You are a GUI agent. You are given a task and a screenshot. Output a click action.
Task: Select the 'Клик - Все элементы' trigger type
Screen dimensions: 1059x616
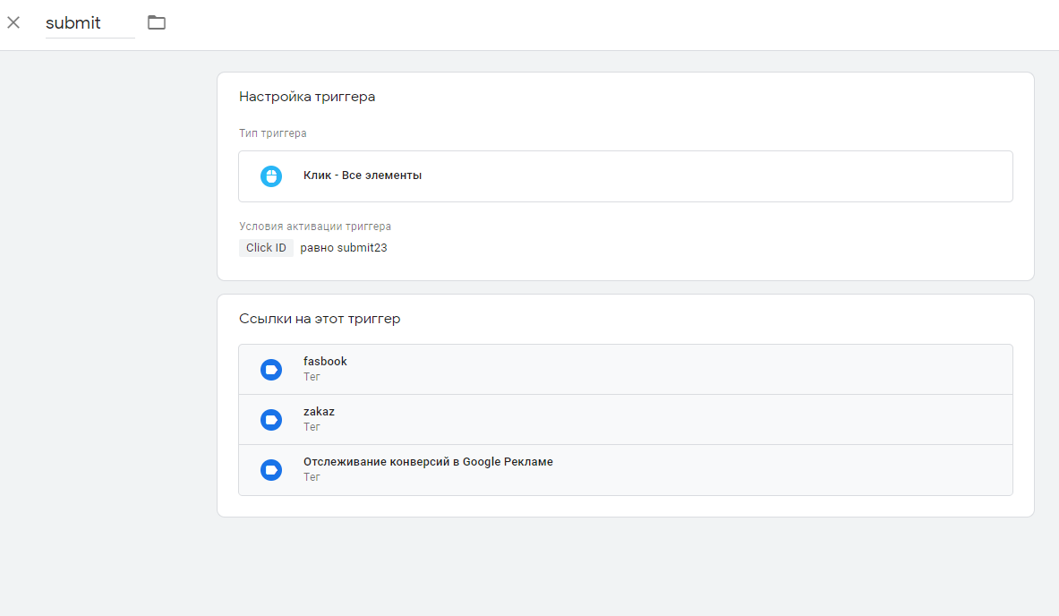coord(626,176)
